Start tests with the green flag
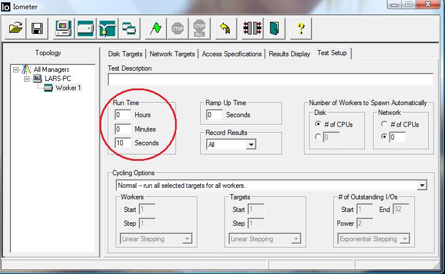 pos(156,28)
